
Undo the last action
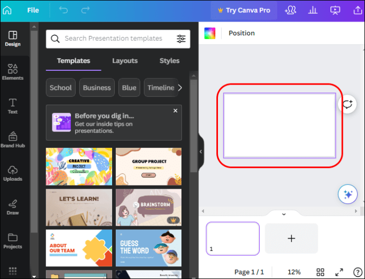tap(63, 10)
